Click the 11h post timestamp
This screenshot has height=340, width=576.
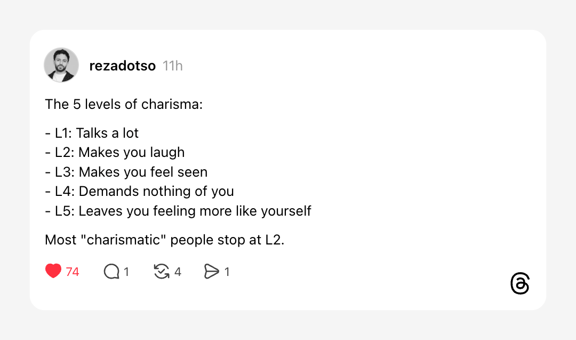[x=173, y=66]
